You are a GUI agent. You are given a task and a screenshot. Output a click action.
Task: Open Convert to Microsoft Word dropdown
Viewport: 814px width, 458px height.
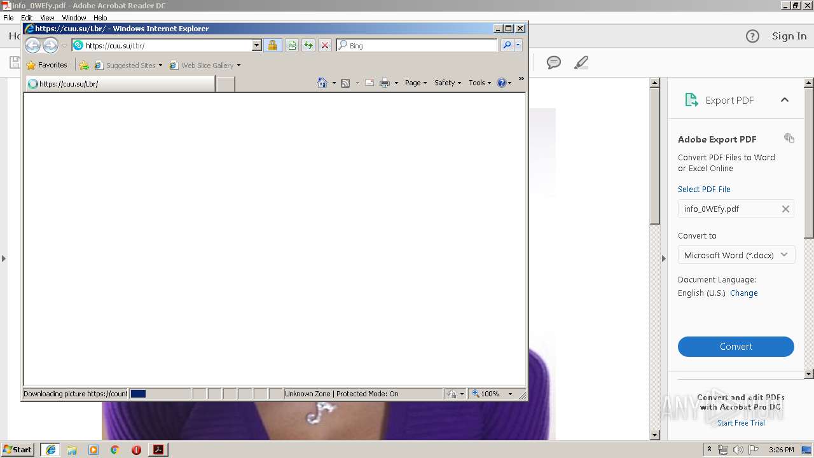(736, 255)
